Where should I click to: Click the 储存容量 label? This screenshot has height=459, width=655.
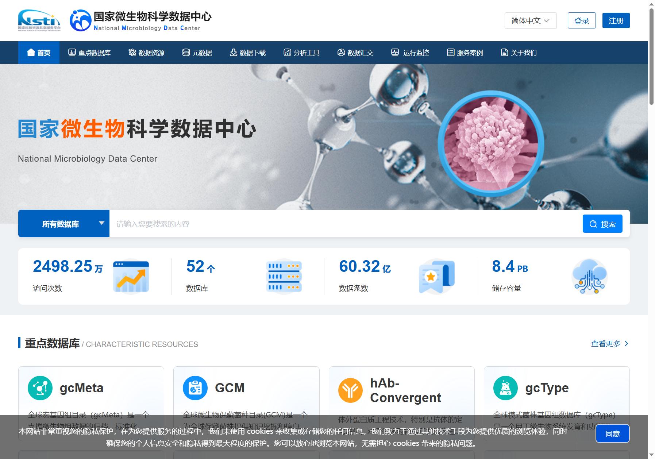pos(506,288)
